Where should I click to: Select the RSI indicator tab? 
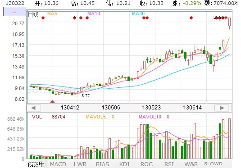click(x=169, y=164)
